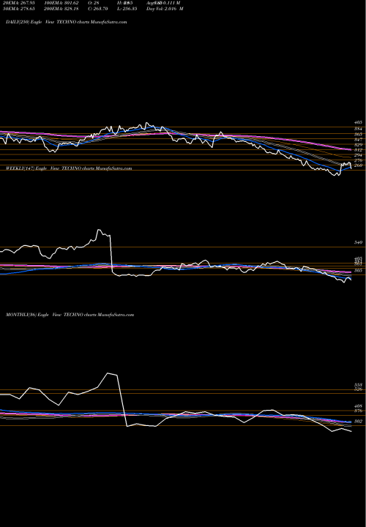Click the 329 price label on daily chart

coord(358,144)
